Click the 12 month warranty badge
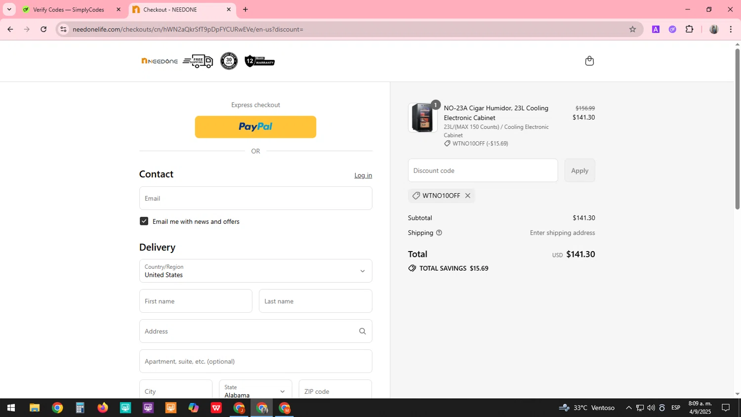 click(260, 61)
